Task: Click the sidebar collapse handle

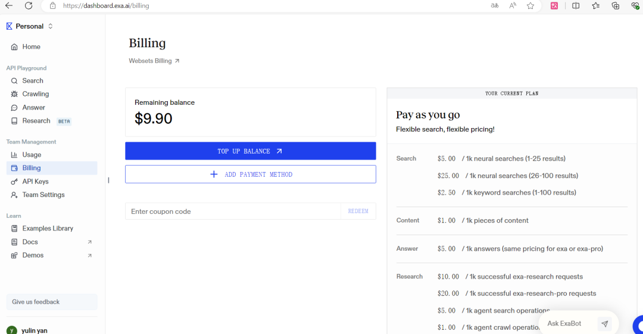Action: coord(109,180)
